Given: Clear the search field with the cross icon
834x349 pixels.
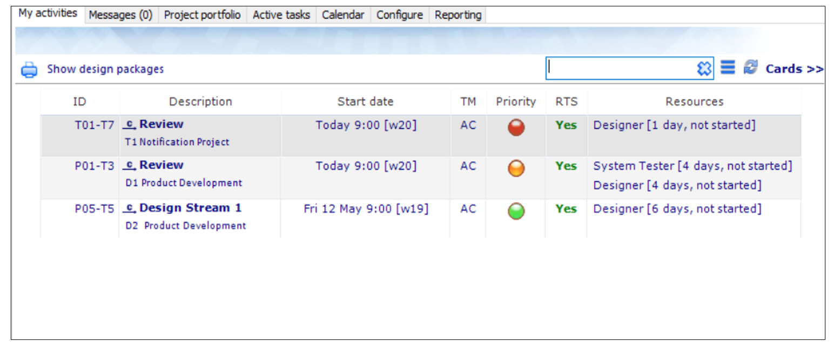Looking at the screenshot, I should [x=704, y=69].
